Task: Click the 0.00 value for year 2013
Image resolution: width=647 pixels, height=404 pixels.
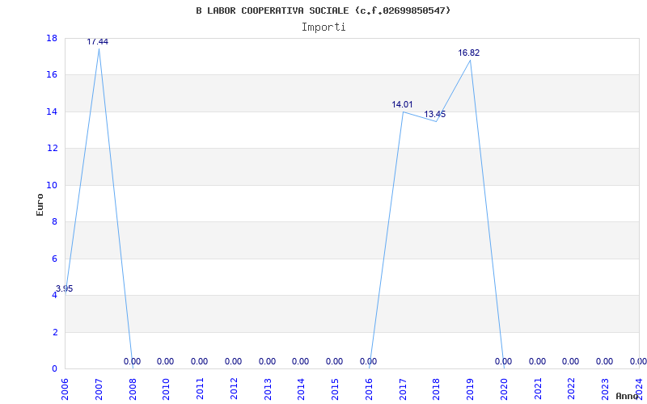Action: (x=268, y=361)
